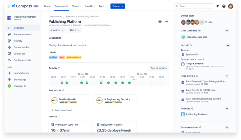Click the more options ellipsis button

pos(166,21)
